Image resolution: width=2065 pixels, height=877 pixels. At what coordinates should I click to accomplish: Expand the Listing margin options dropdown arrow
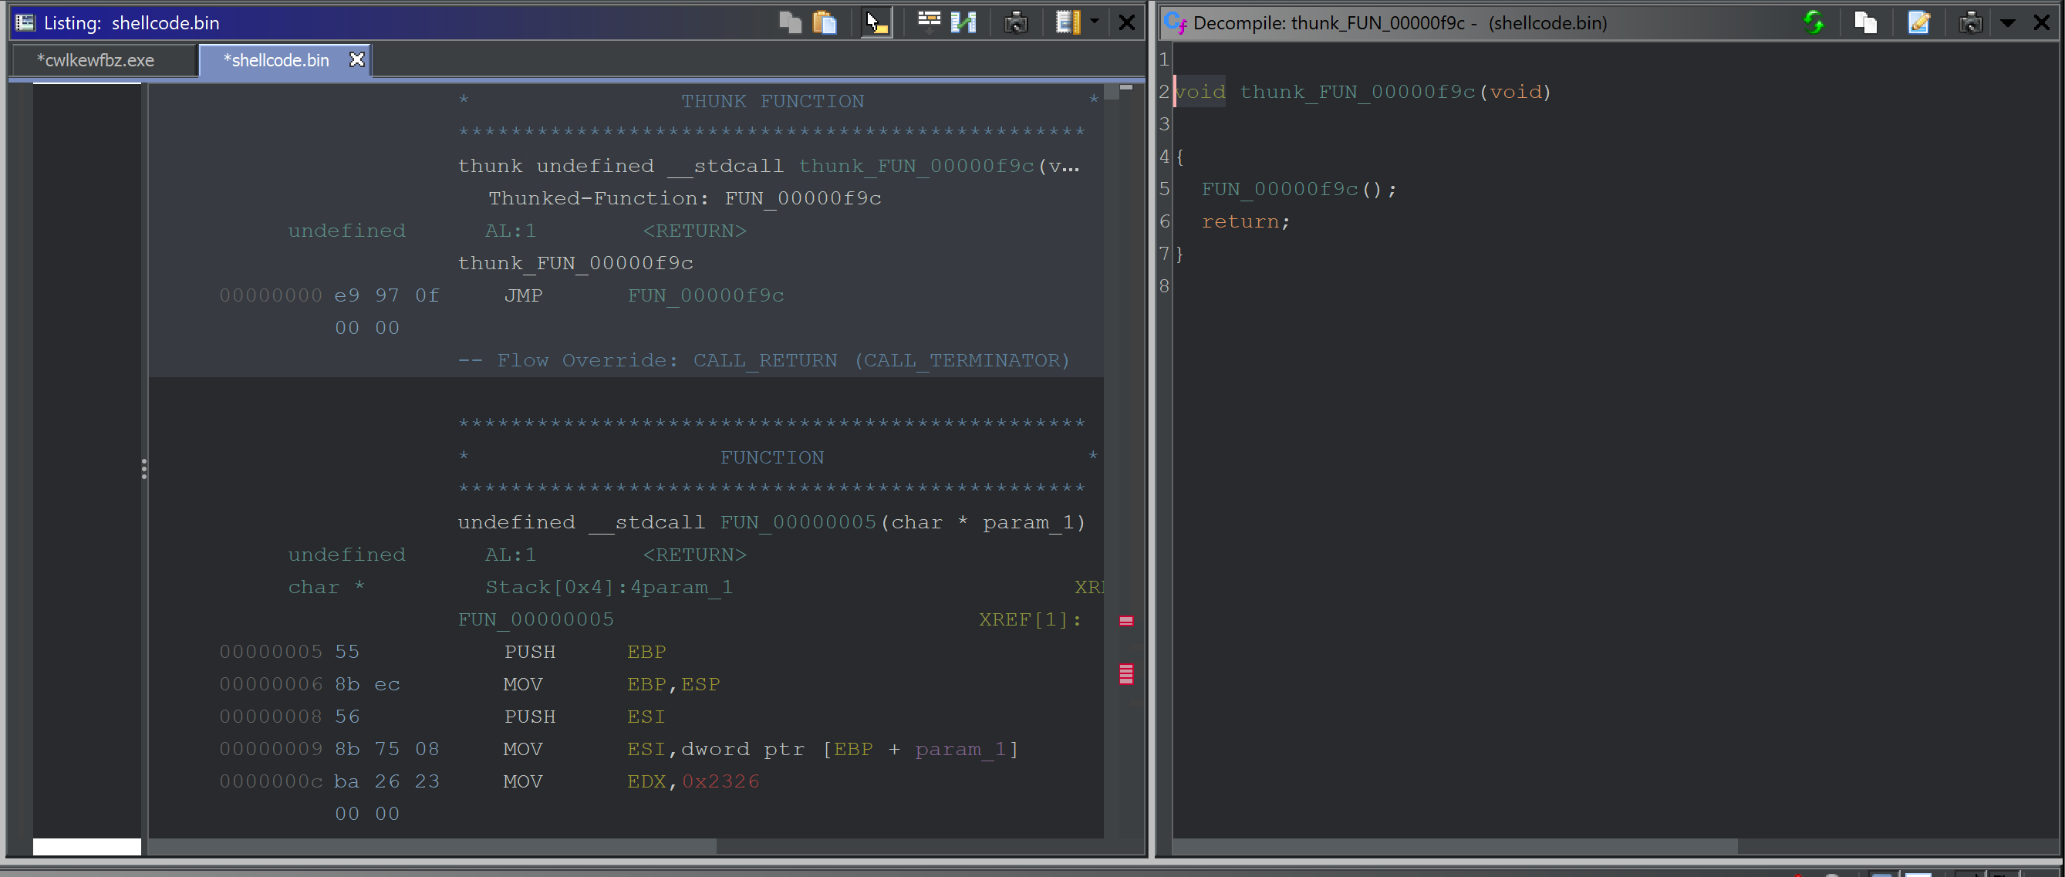coord(1095,22)
